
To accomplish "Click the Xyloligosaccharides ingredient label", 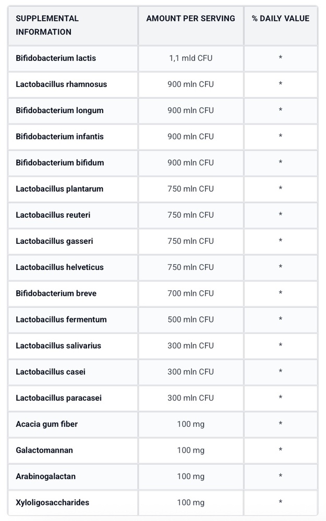I will click(52, 503).
